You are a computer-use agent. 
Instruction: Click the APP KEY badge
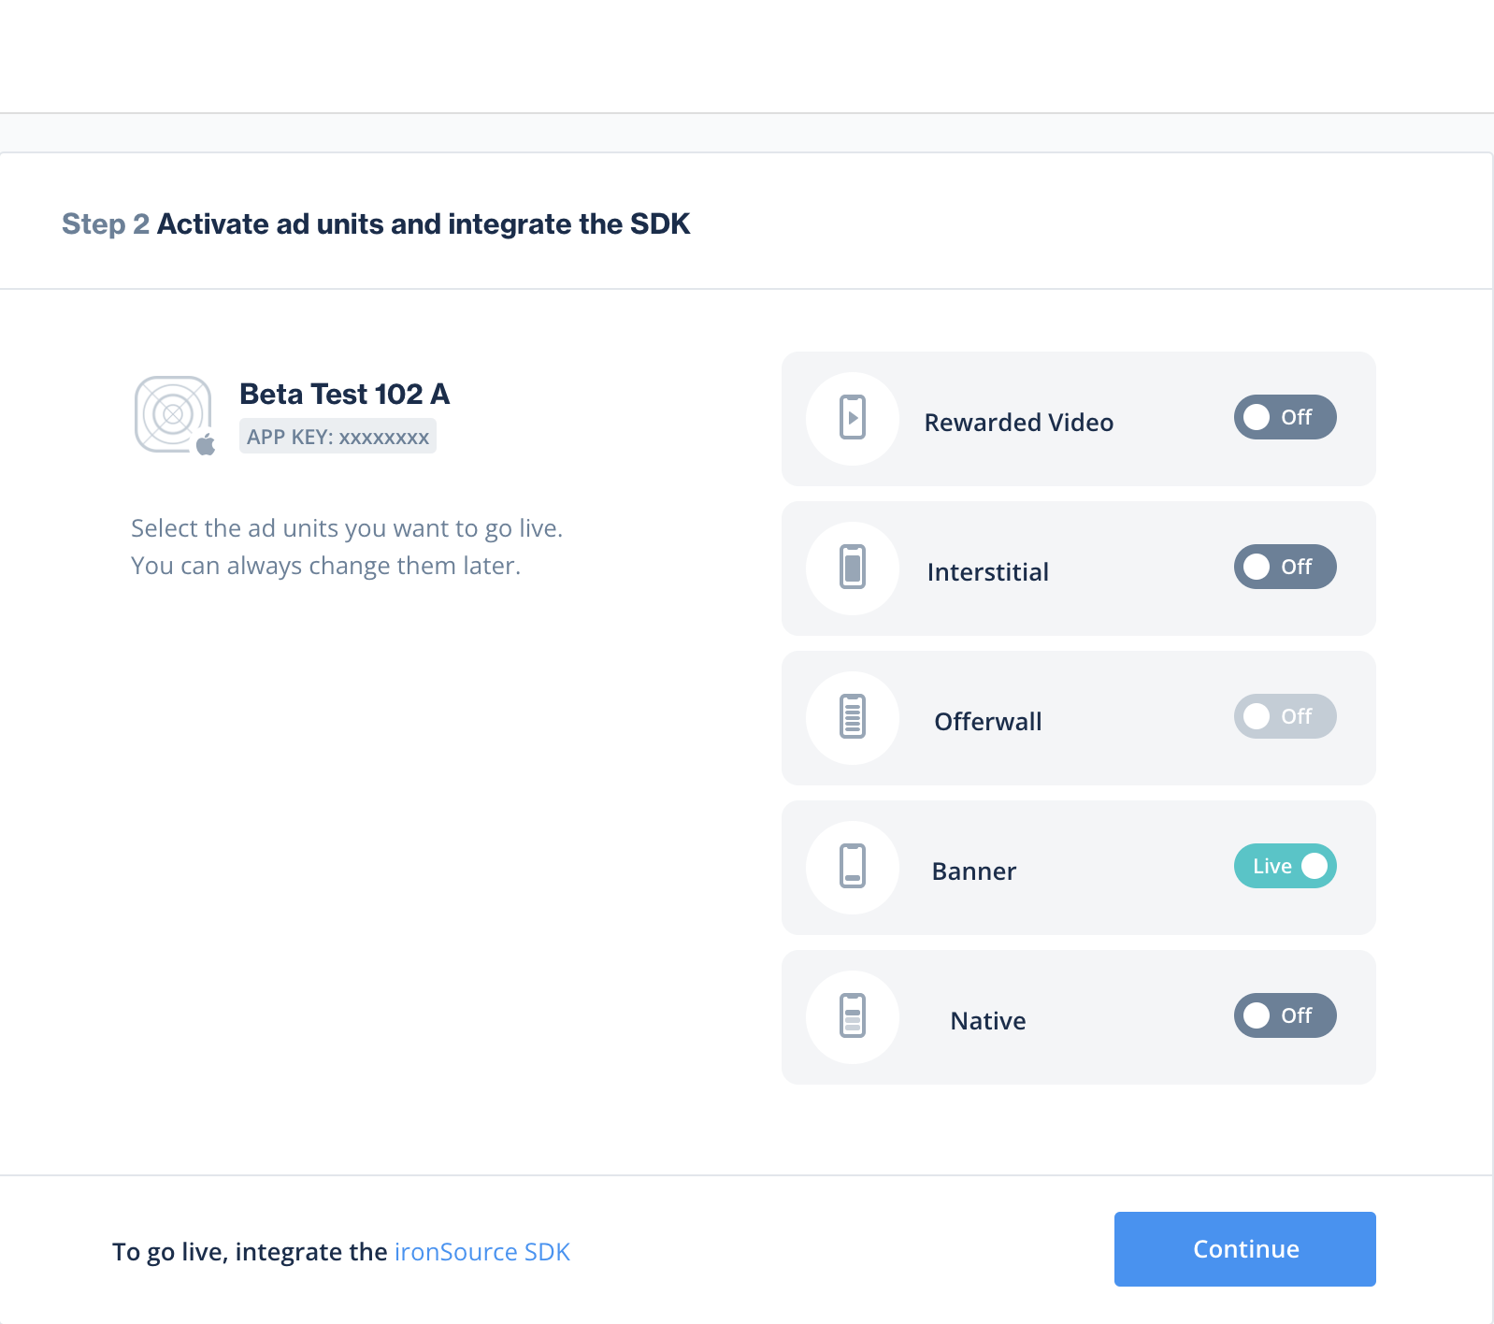pos(338,437)
